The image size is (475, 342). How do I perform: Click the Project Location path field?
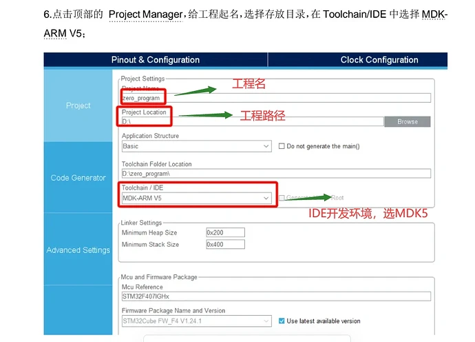251,121
